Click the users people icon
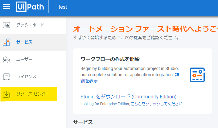The height and width of the screenshot is (128, 218). pos(6,60)
